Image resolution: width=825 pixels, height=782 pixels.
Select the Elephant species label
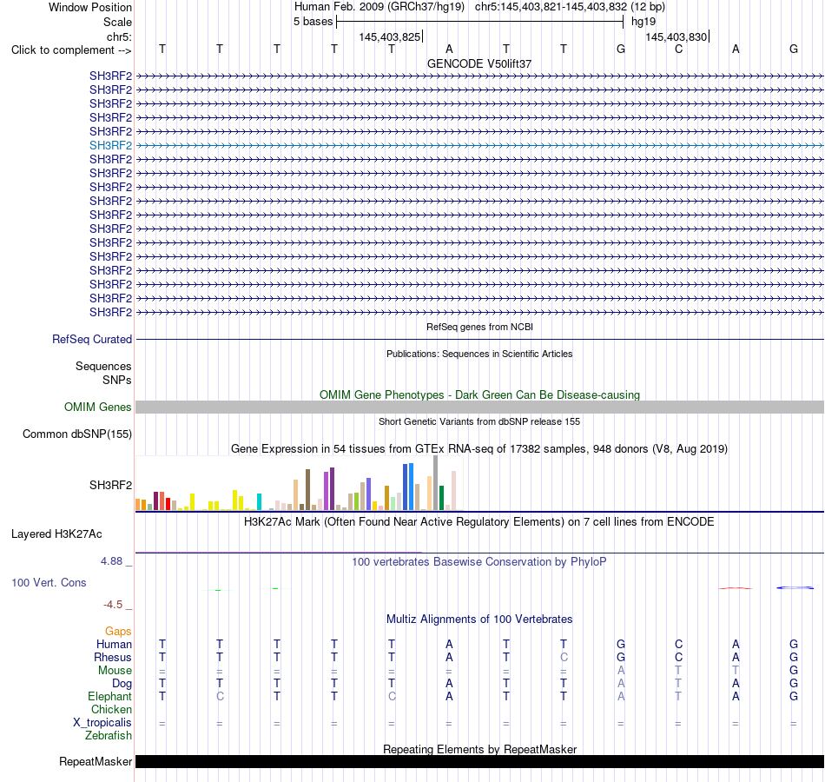tap(109, 696)
